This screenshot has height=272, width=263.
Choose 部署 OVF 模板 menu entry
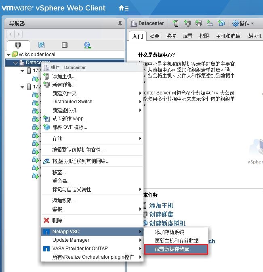(93, 127)
